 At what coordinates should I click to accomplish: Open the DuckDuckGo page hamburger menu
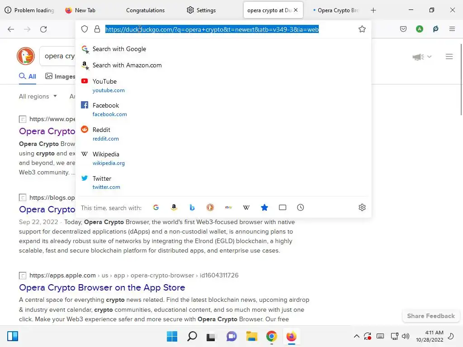[449, 56]
